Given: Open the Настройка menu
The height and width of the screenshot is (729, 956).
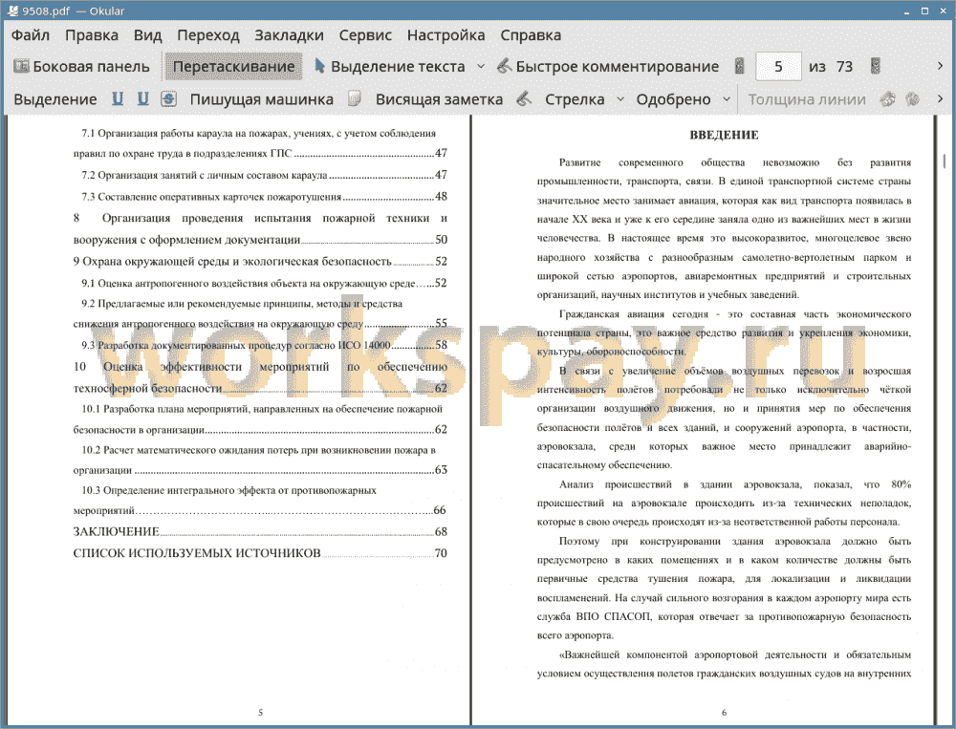Looking at the screenshot, I should (445, 34).
